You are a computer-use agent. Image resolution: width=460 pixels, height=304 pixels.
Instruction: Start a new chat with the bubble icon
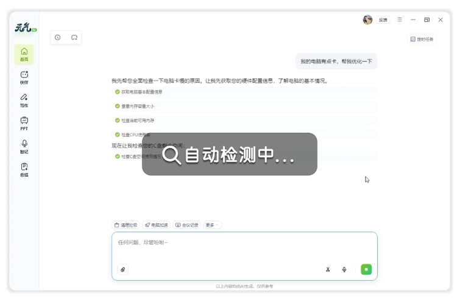point(74,38)
